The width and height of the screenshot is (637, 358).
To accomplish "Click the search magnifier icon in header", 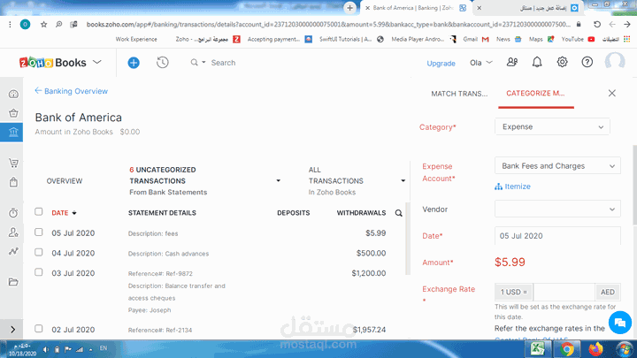I will point(194,63).
